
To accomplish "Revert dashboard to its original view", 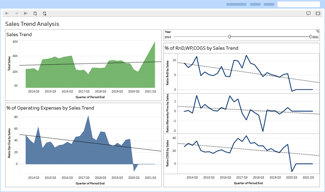I will (26, 13).
